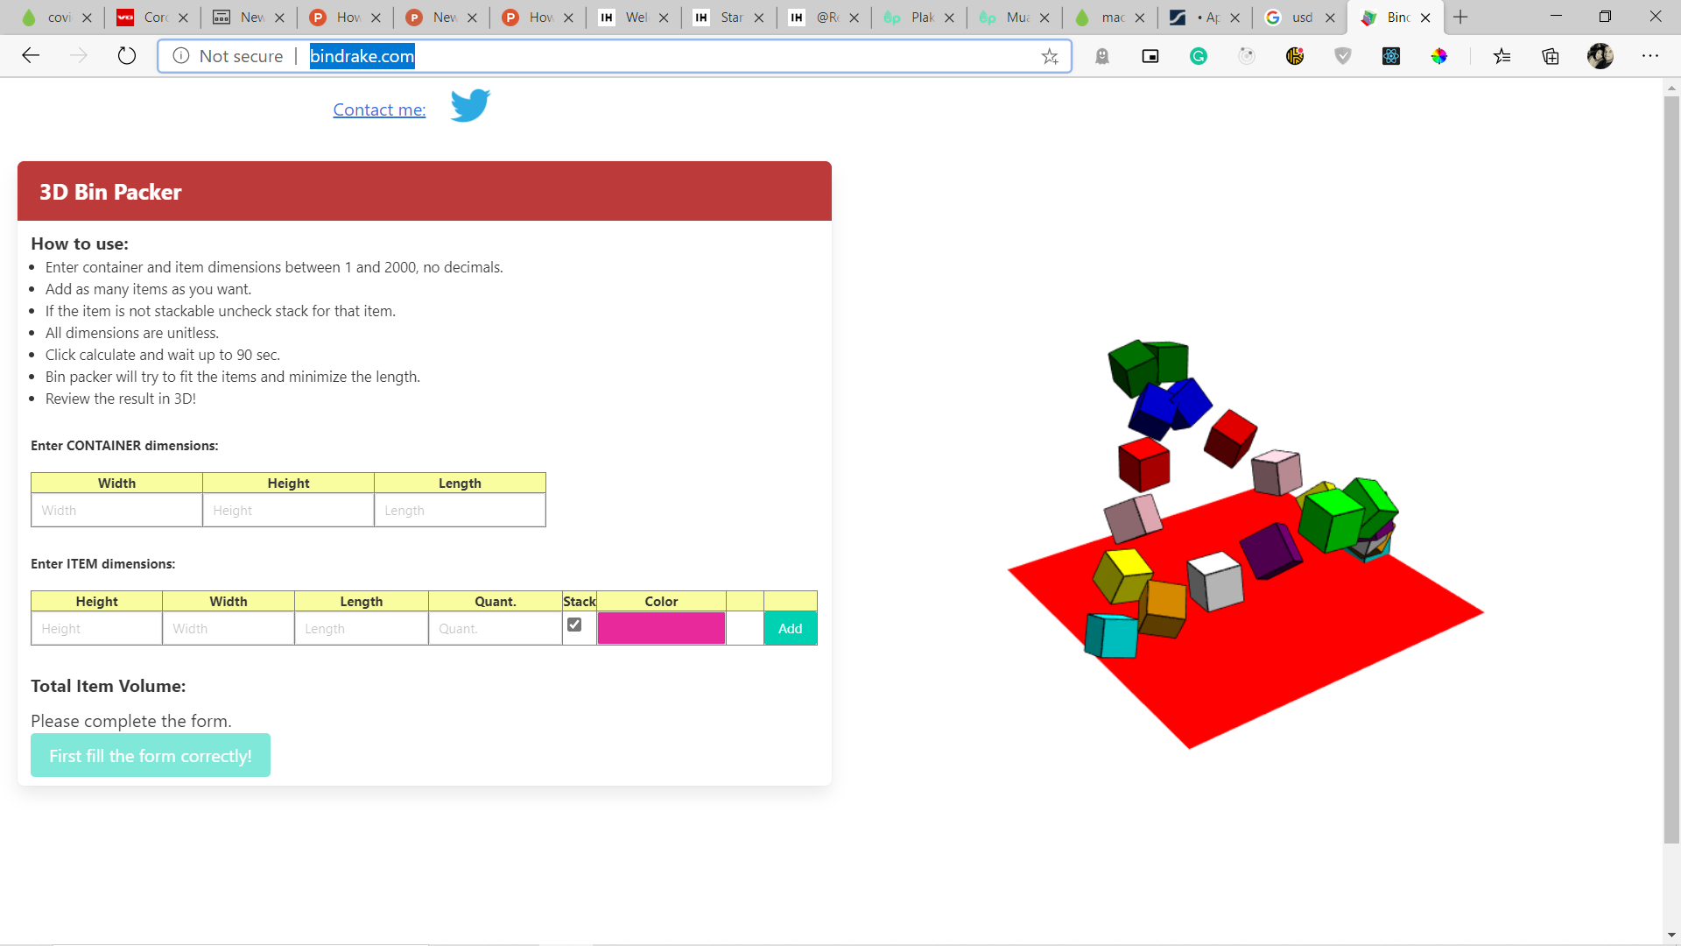The width and height of the screenshot is (1681, 946).
Task: Open the Grammarly extension icon
Action: click(x=1198, y=57)
